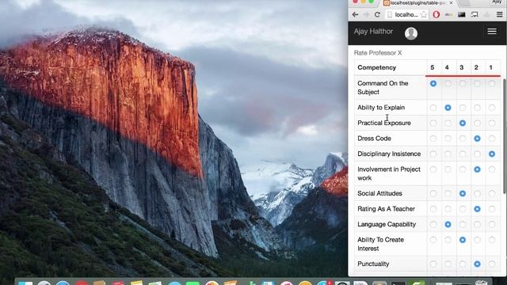
Task: Click the user avatar in the header
Action: 411,33
